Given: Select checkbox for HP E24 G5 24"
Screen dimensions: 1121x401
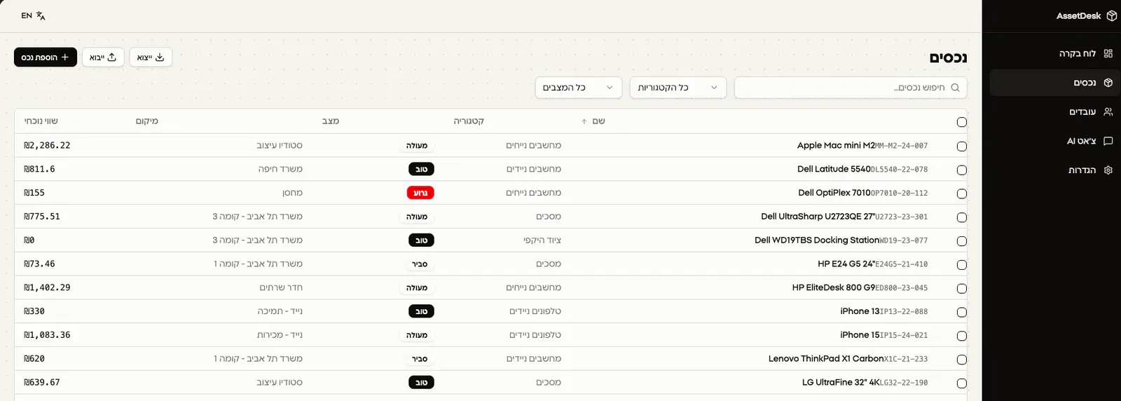Looking at the screenshot, I should click(961, 265).
